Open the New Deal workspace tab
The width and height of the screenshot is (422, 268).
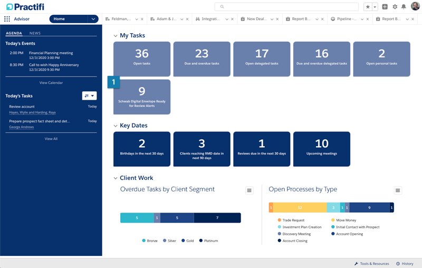coord(257,19)
